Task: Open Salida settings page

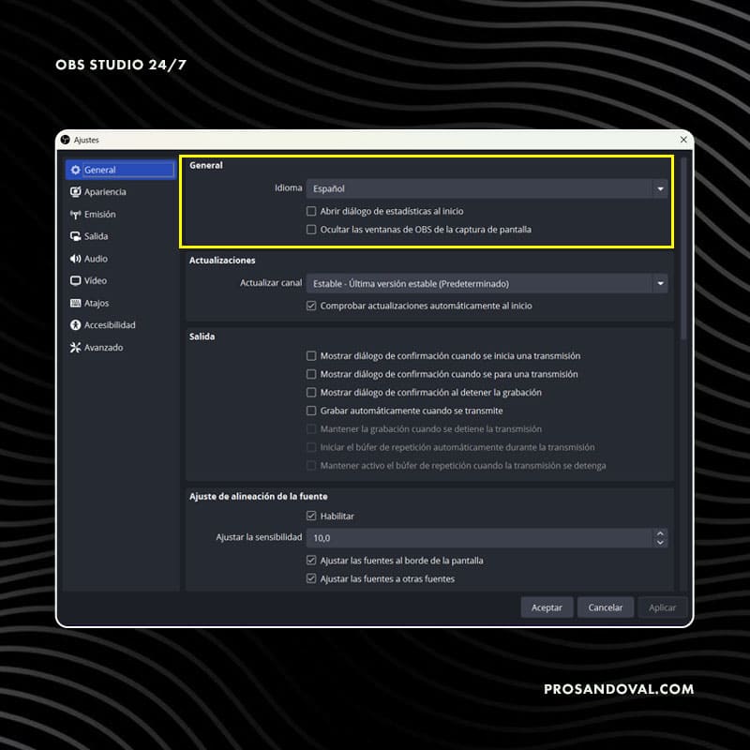Action: tap(121, 236)
